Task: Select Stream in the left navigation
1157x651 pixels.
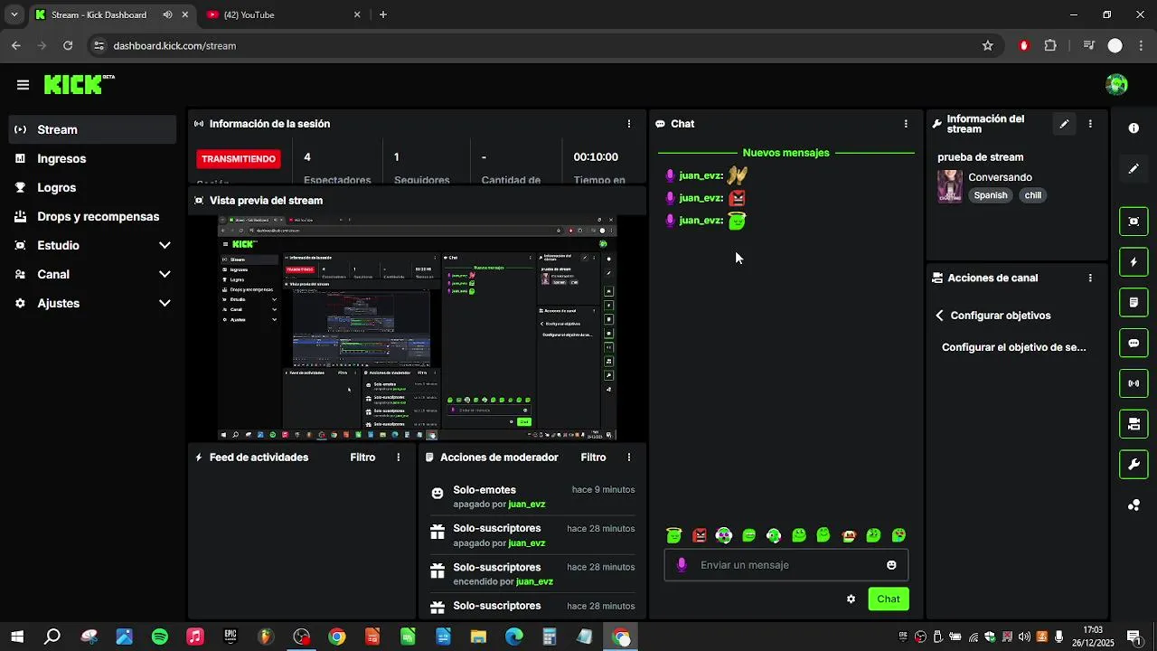Action: [x=93, y=129]
